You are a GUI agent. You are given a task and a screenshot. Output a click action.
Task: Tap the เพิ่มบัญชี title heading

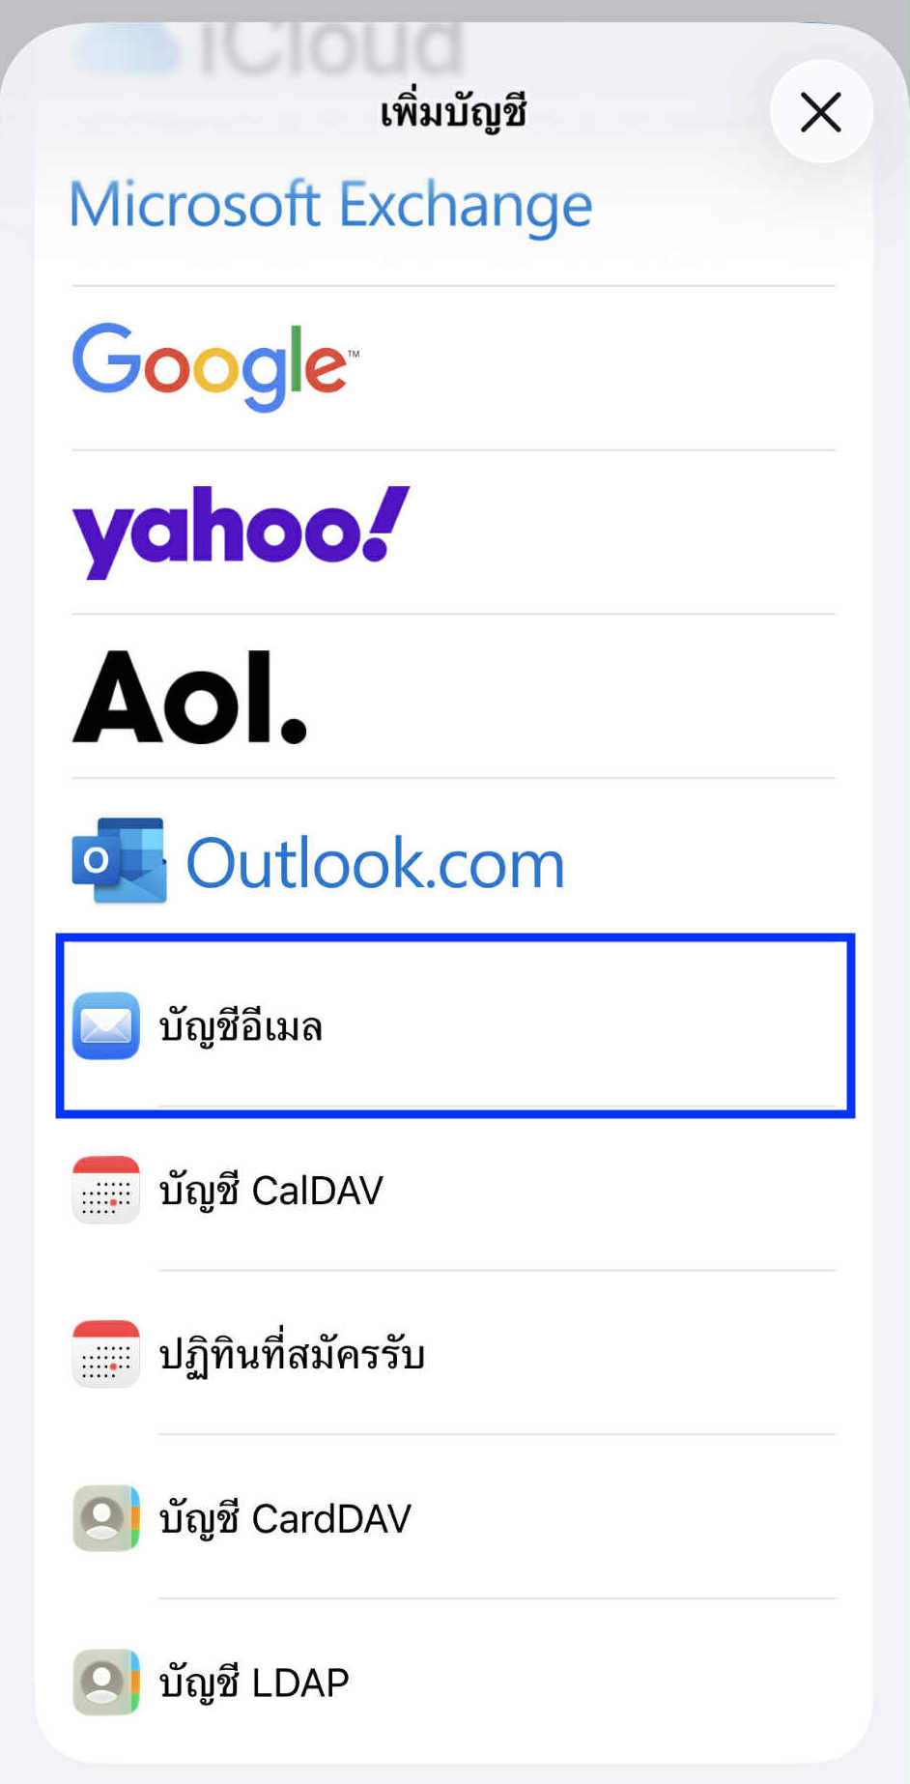(453, 112)
